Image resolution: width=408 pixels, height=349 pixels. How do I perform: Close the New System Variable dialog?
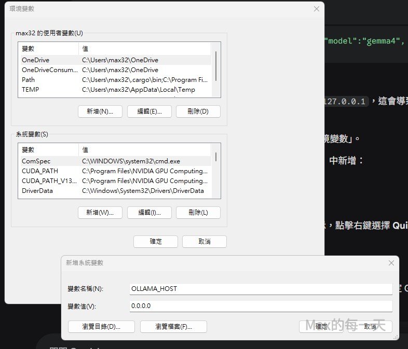391,263
